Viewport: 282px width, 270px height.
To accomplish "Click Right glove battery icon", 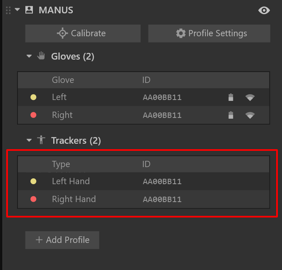I will click(x=231, y=115).
